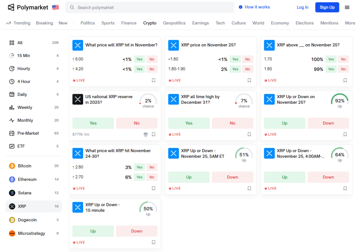Viewport: 357px width, 252px height.
Task: Click the Sign Up button
Action: pyautogui.click(x=327, y=7)
